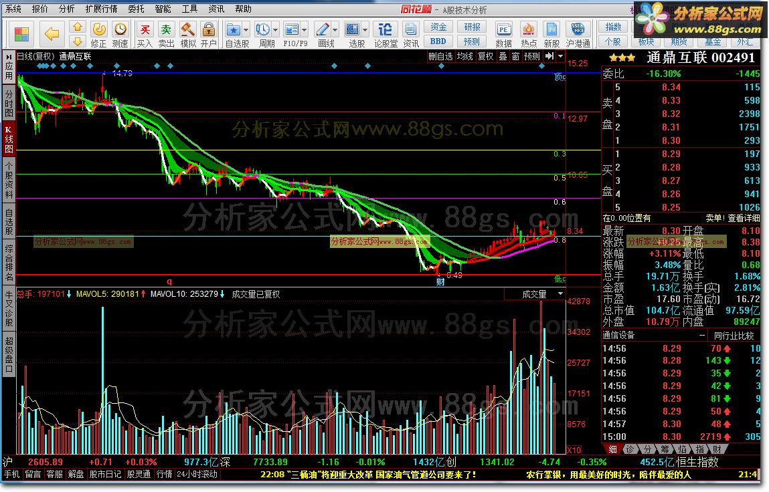769x492 pixels.
Task: Toggle 预测 forecast in chart header
Action: [532, 56]
